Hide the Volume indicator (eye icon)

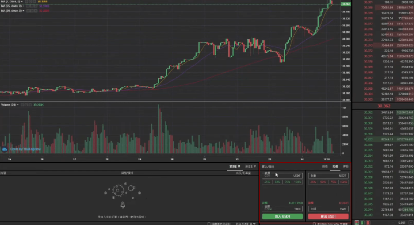pyautogui.click(x=22, y=105)
